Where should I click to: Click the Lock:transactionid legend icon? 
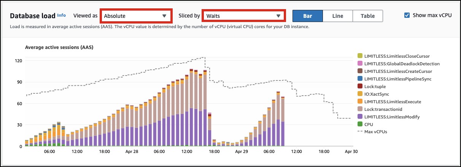point(359,109)
